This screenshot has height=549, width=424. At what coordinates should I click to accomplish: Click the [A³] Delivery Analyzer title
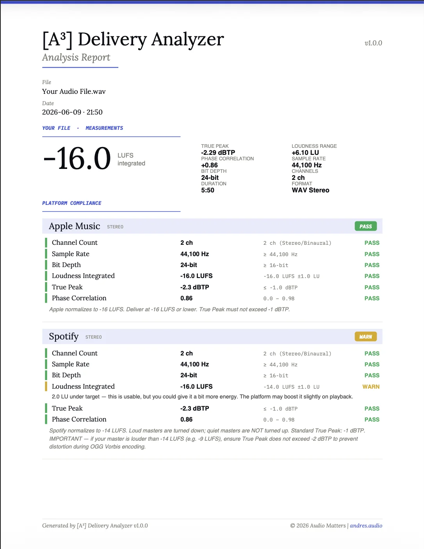(133, 39)
